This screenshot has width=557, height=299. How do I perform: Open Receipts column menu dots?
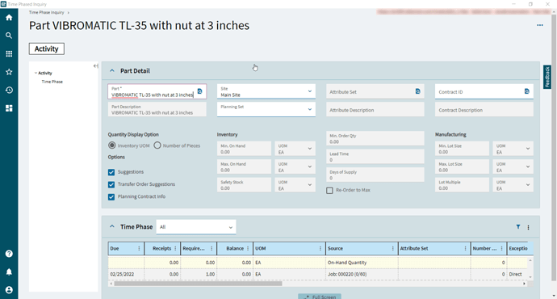175,249
